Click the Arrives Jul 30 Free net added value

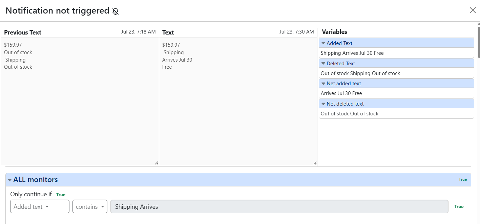pyautogui.click(x=341, y=93)
